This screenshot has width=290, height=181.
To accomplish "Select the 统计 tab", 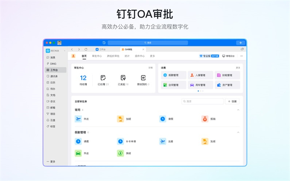I will [x=127, y=56].
